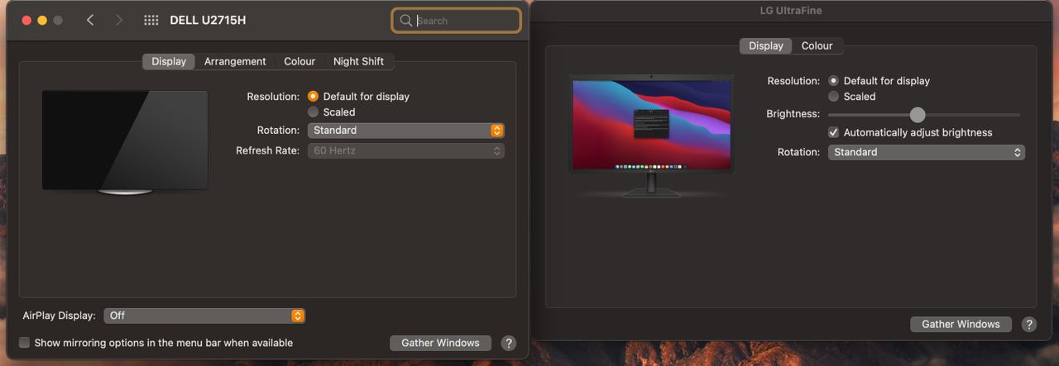The height and width of the screenshot is (366, 1059).
Task: Close the DELL U2715H window
Action: 26,20
